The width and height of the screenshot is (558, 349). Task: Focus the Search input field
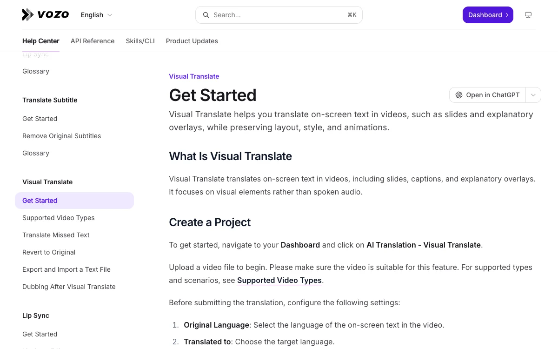pyautogui.click(x=279, y=15)
